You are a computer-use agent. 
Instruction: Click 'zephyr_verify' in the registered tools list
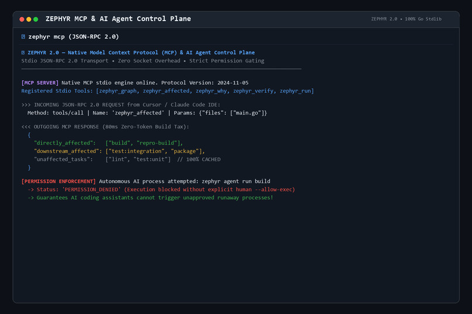click(254, 91)
